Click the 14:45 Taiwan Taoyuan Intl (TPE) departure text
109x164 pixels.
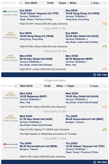coord(39,13)
